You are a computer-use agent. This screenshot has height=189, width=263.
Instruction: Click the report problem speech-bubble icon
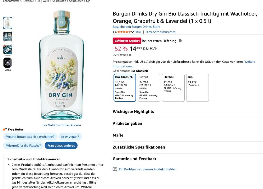(x=115, y=169)
